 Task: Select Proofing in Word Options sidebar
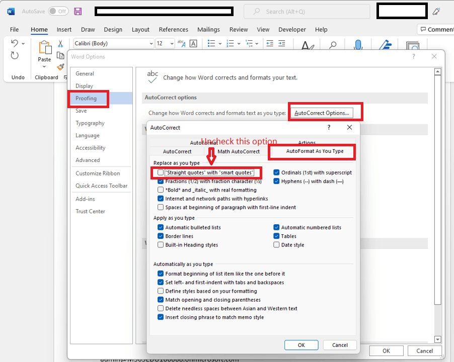(x=101, y=99)
